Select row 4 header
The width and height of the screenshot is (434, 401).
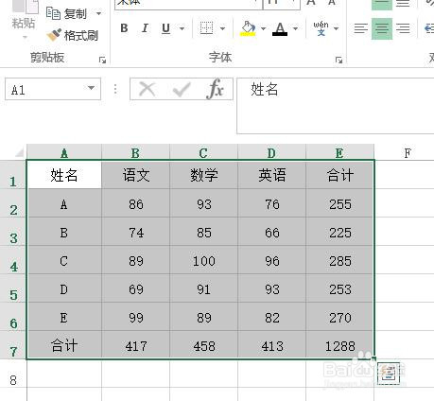point(13,260)
